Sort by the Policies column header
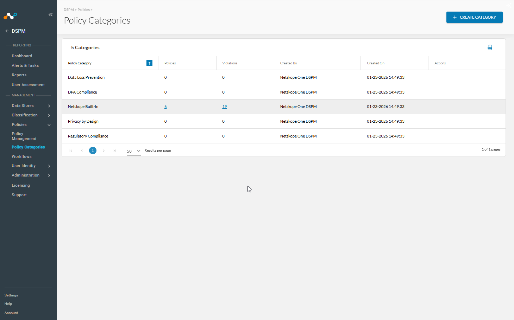This screenshot has width=514, height=320. tap(170, 63)
